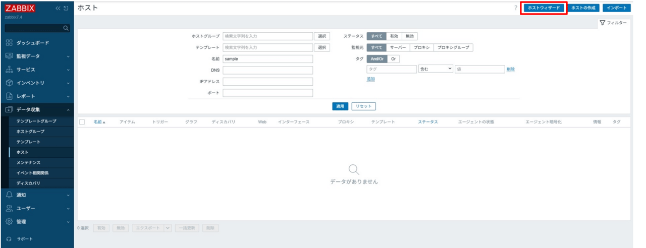
Task: Click the ホストウィザード button
Action: (544, 8)
